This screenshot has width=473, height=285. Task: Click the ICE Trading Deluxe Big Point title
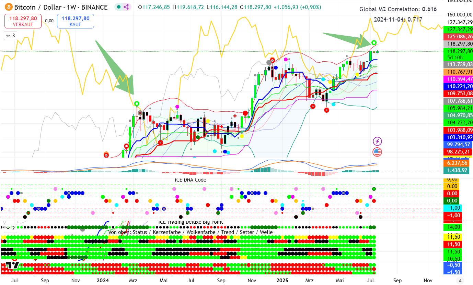coord(191,222)
